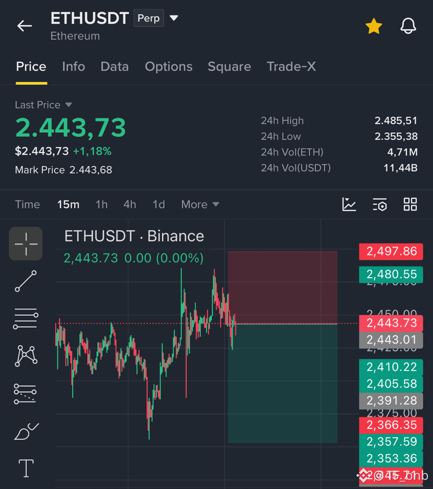Select the text annotation tool

coord(26,468)
